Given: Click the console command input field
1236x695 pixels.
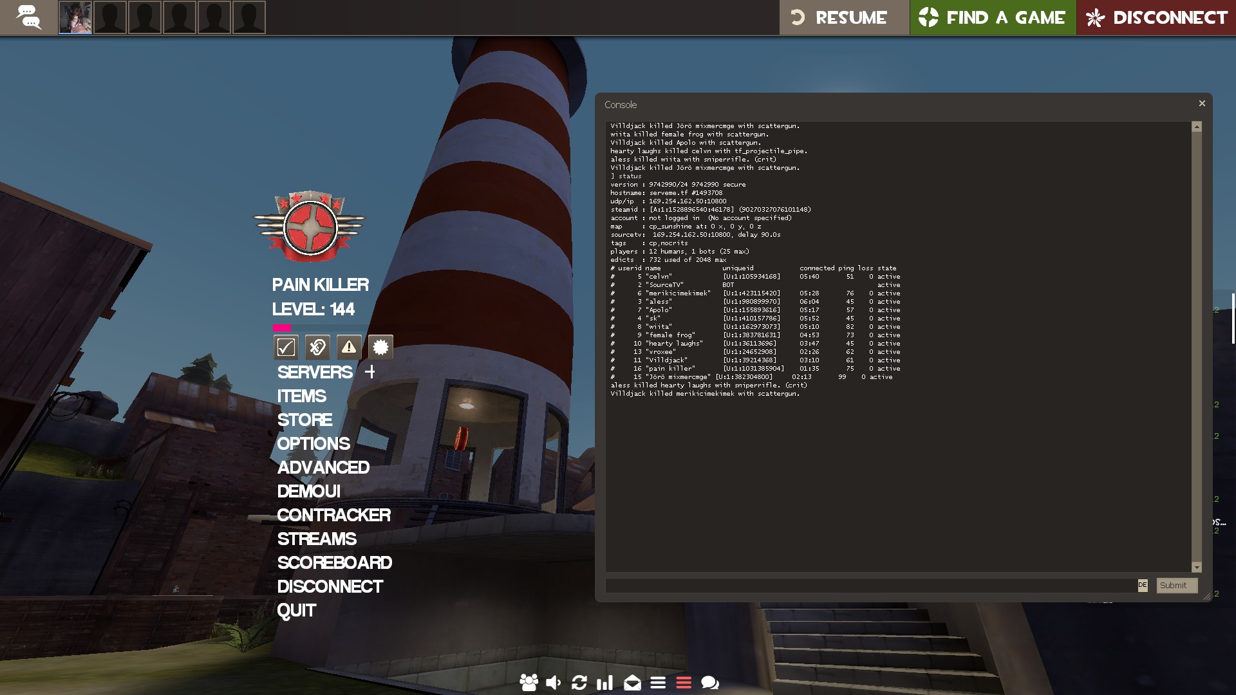Looking at the screenshot, I should coord(870,586).
